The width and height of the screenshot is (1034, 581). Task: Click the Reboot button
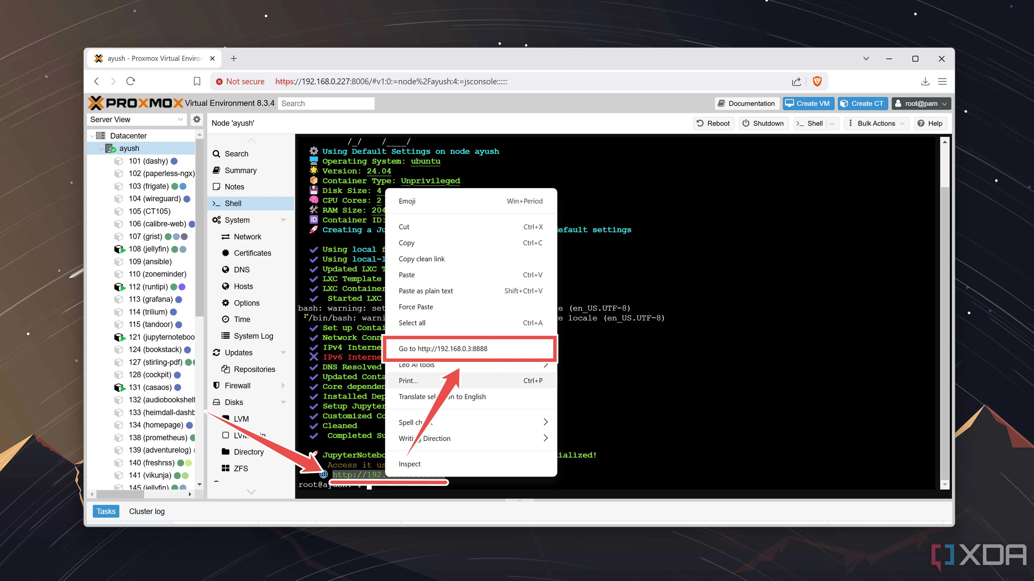point(713,123)
